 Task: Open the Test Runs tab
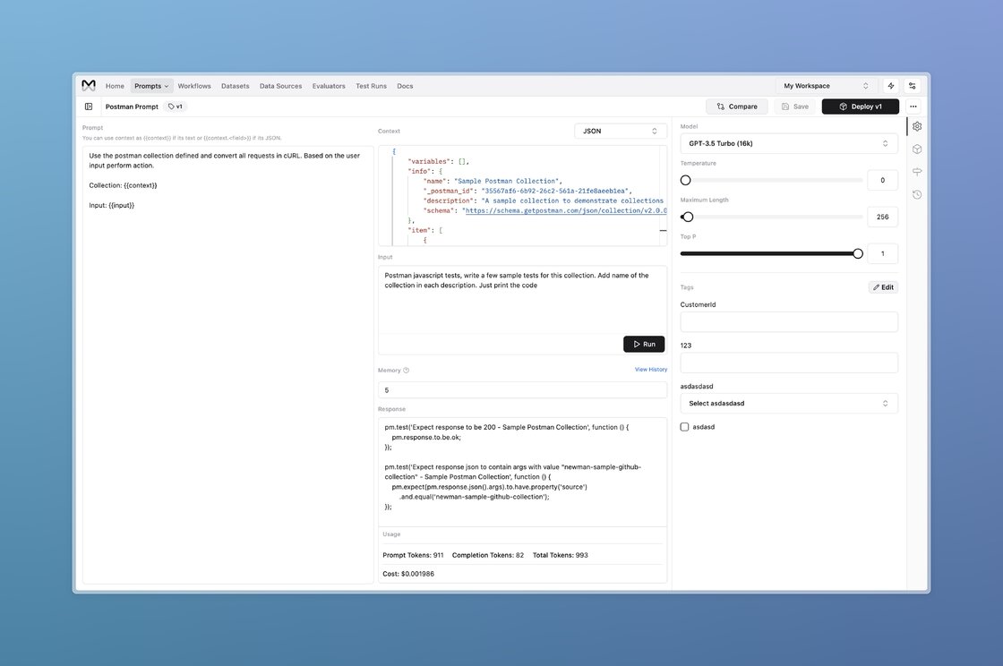coord(371,86)
